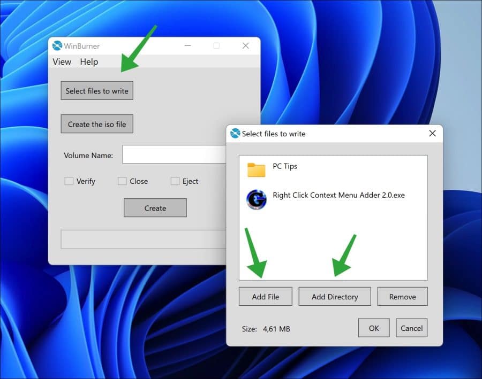Click Cancel in the file dialog
Image resolution: width=482 pixels, height=379 pixels.
[412, 328]
